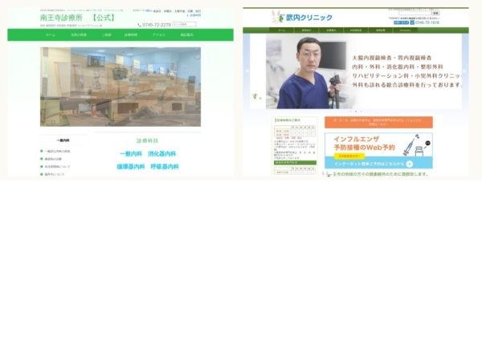Screen dimensions: 482x361
Task: Click the orange announcement banner
Action: click(378, 122)
